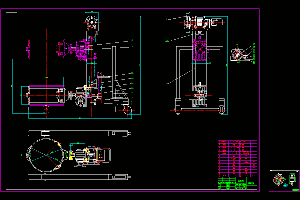The image size is (300, 200).
Task: Select part callout number 10 in side view
Action: tap(132, 40)
